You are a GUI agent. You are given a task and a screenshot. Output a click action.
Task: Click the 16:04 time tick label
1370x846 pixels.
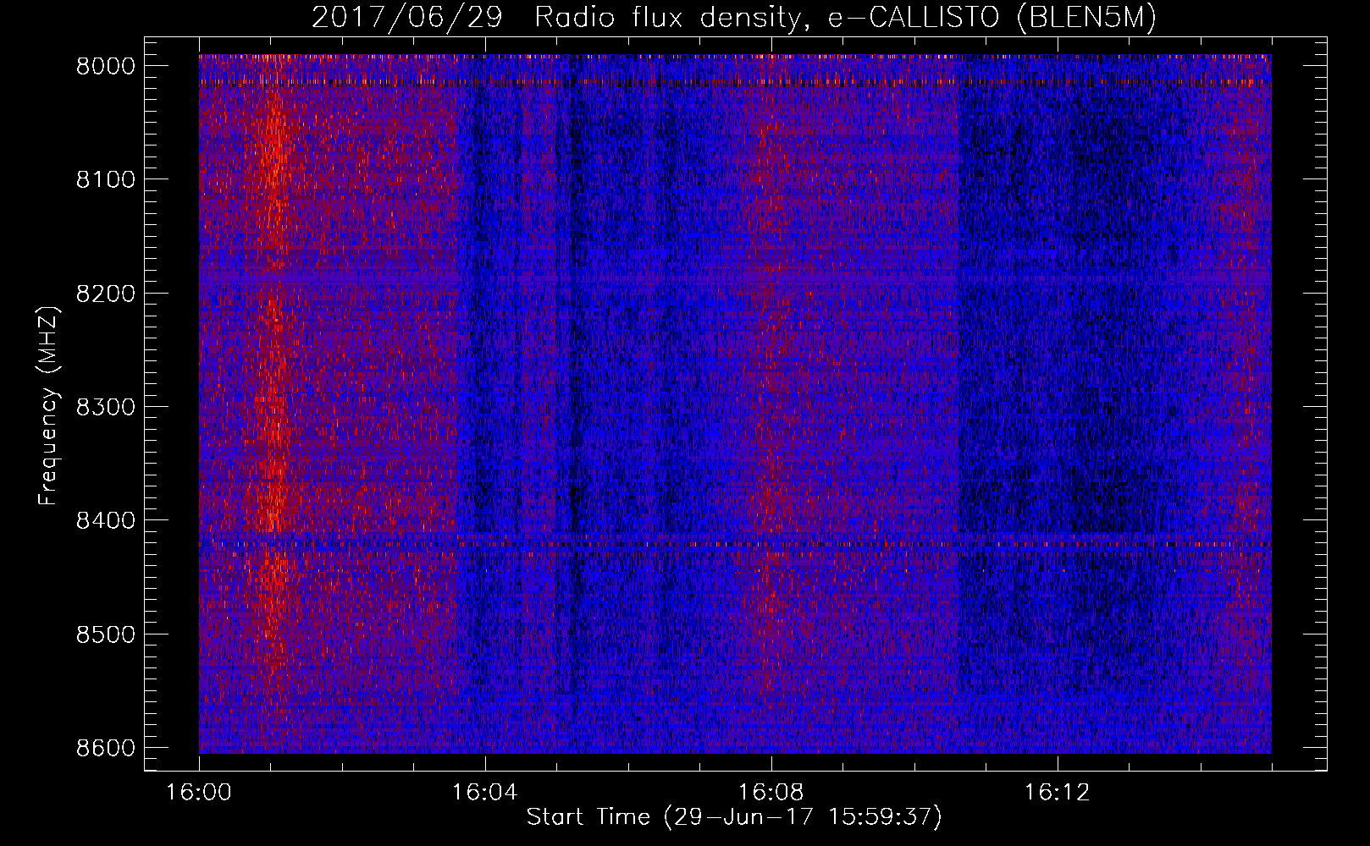click(x=485, y=793)
